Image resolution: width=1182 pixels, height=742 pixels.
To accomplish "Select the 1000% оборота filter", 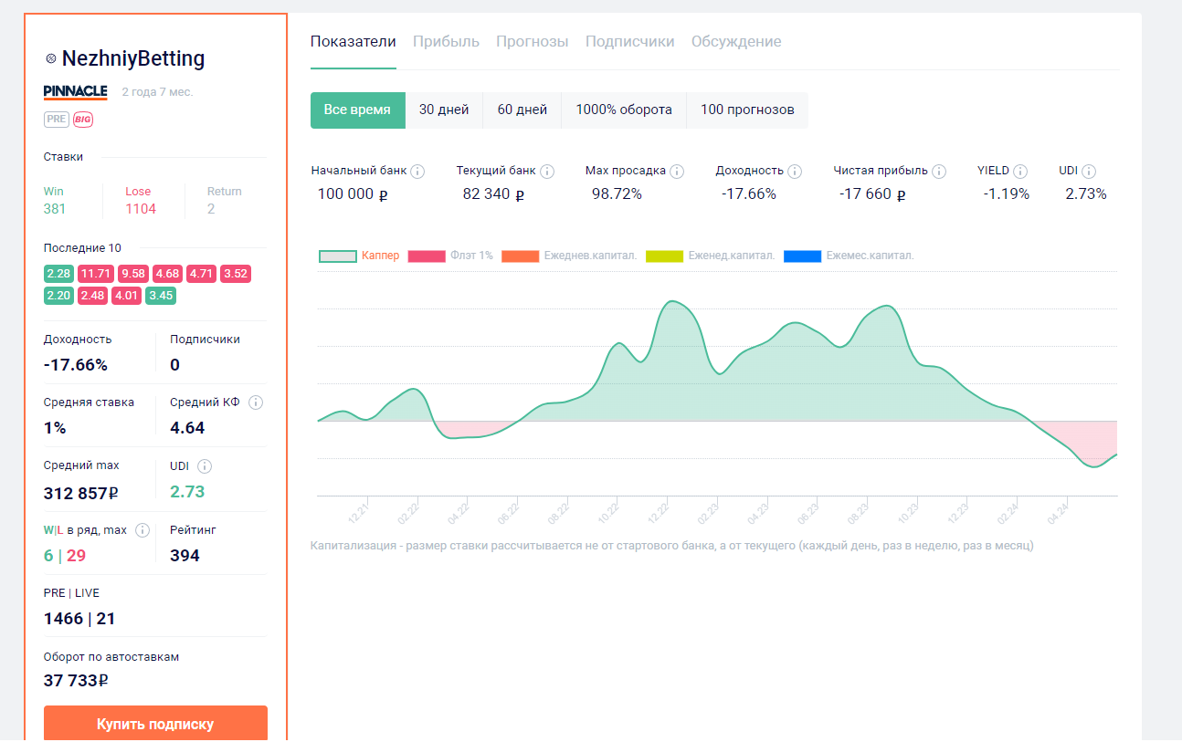I will click(624, 110).
